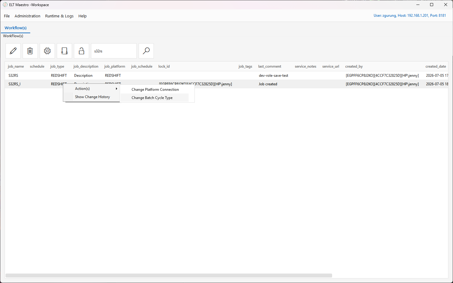
Task: Sort by the job_platform column header
Action: [x=115, y=66]
